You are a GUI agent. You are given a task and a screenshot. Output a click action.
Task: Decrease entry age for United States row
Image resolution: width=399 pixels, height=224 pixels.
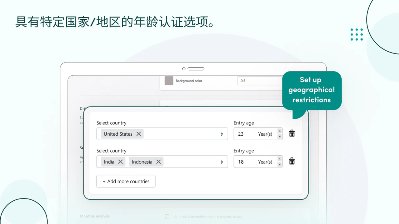pos(280,137)
